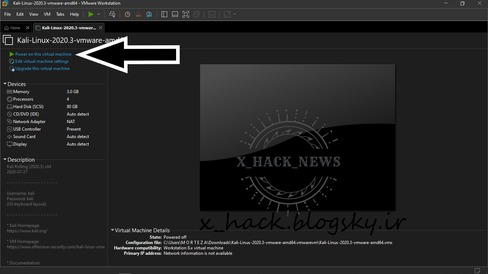488x274 pixels.
Task: Open the Tabs menu
Action: (60, 14)
